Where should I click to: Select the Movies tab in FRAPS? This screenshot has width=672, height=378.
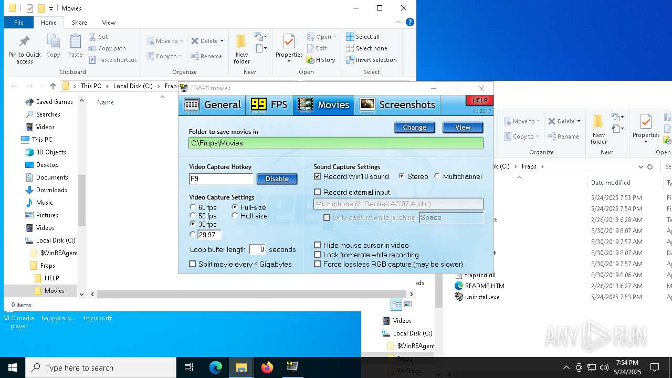(323, 105)
